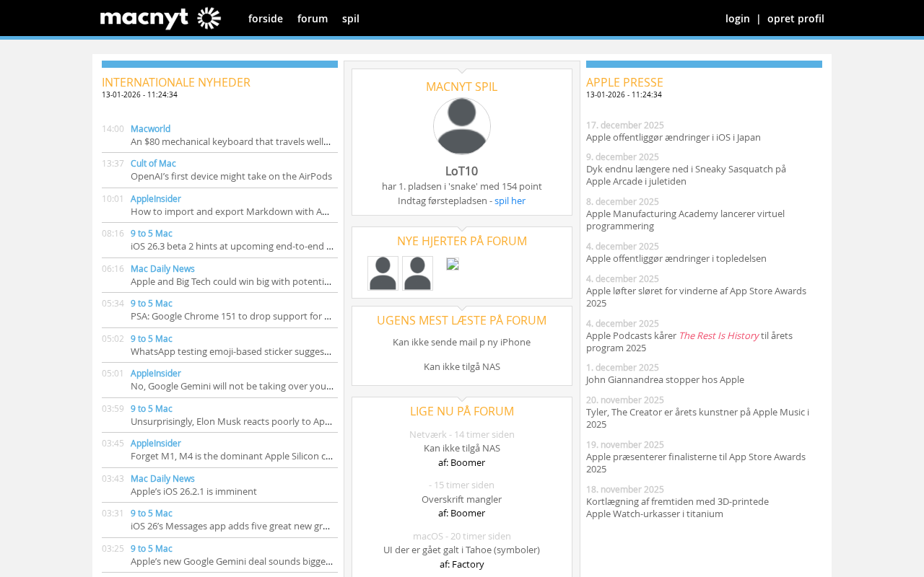Read 'OpenAI's first device might take on the AirPods'
Screen dimensions: 924x577
click(231, 176)
